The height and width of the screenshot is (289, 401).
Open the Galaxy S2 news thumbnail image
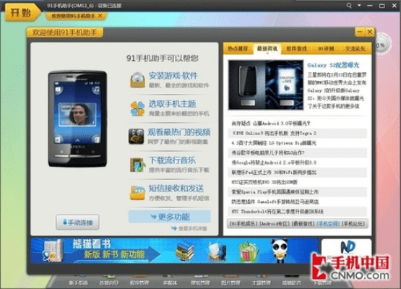[266, 85]
